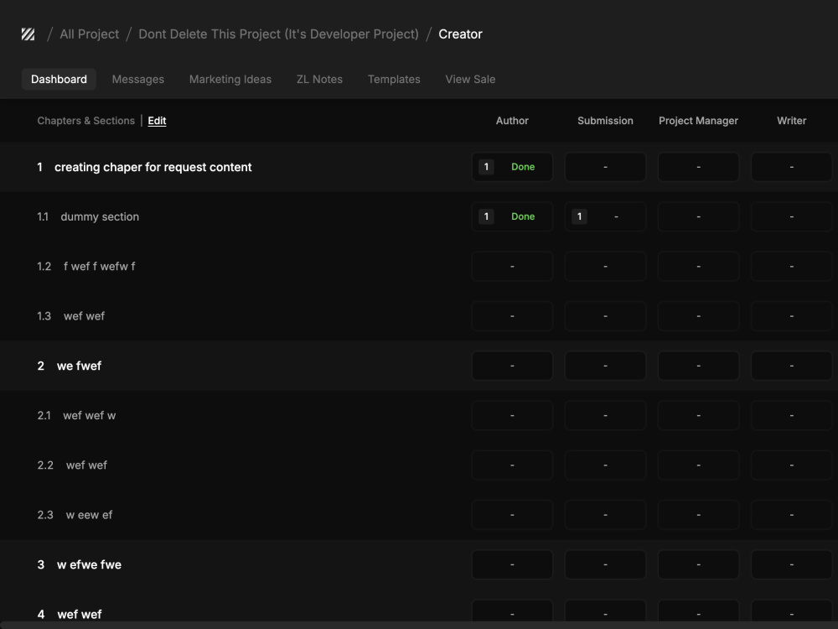838x629 pixels.
Task: Open Project Manager cell for section 1.3
Action: point(699,316)
